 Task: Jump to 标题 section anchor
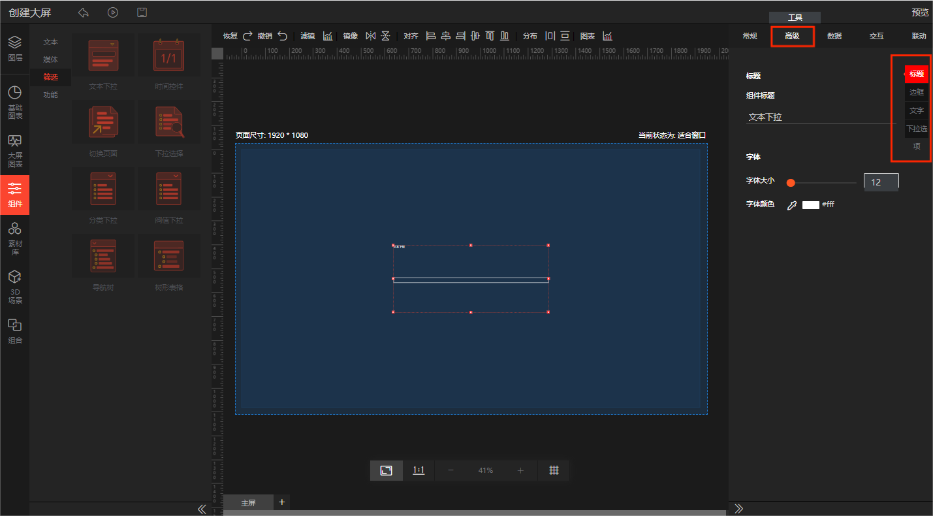click(917, 74)
